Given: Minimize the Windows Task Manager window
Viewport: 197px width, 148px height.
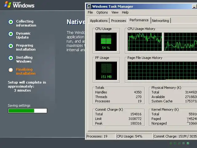Looking at the screenshot, I should [195, 6].
